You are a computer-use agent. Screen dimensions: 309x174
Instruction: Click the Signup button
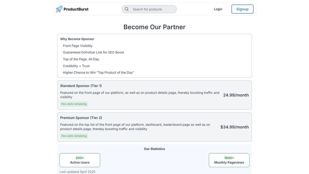click(x=243, y=9)
